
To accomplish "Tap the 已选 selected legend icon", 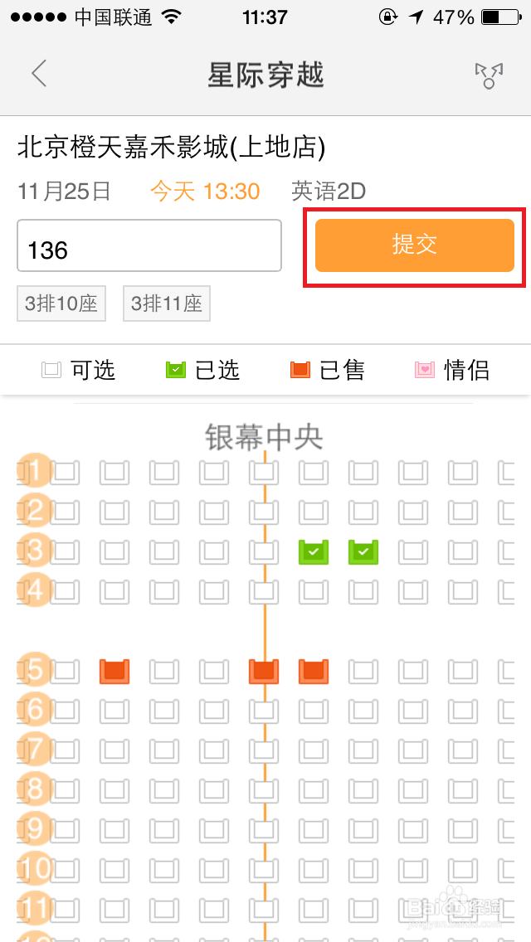I will click(x=176, y=370).
